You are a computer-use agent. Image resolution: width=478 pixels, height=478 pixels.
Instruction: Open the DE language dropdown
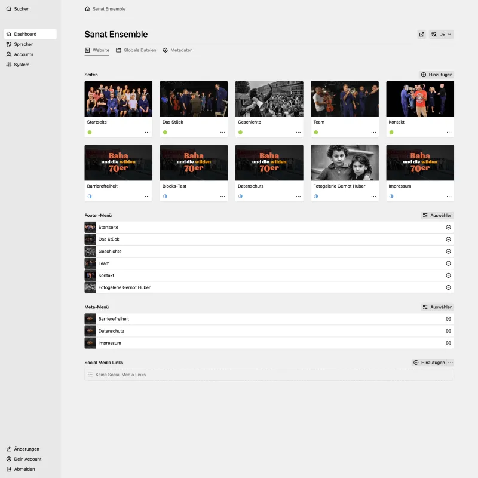tap(442, 34)
